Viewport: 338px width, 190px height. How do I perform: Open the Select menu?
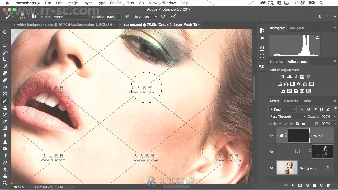coord(115,3)
